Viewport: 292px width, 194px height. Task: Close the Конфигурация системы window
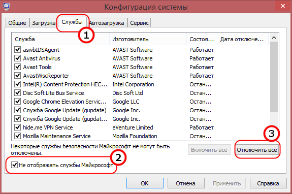click(x=283, y=6)
